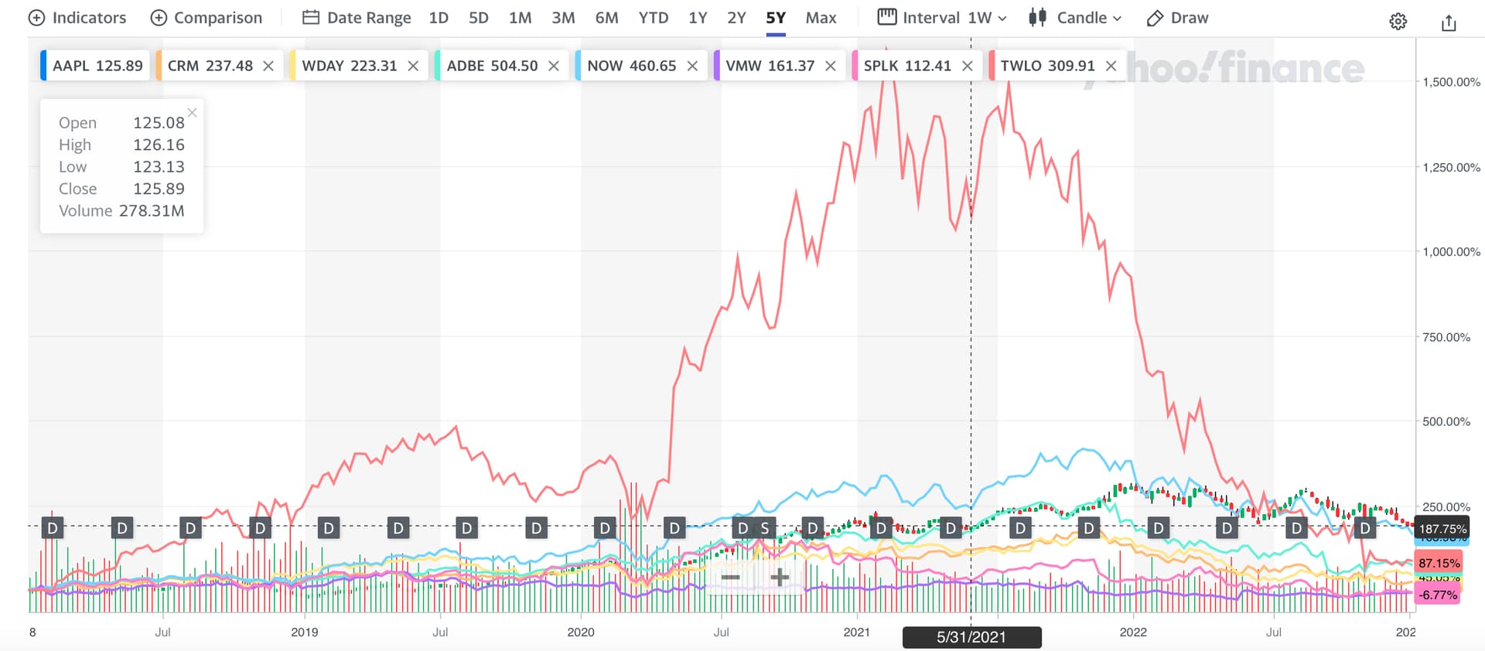Click the -6.77% percentage label
The image size is (1485, 651).
(x=1437, y=595)
